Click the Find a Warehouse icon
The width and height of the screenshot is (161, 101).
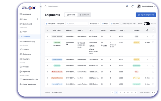(21, 84)
